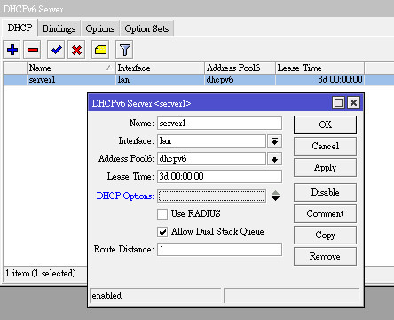
Task: Expand the Interface dropdown list
Action: point(274,141)
